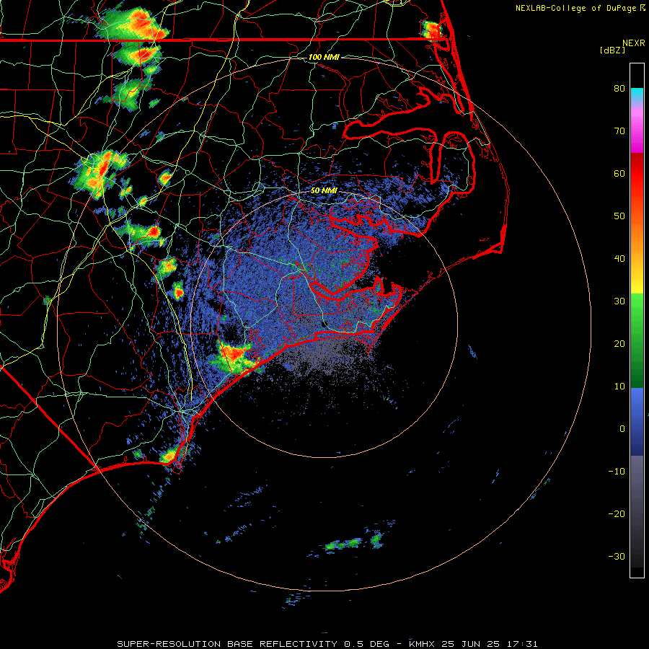Screen dimensions: 649x649
Task: Click the NEXR label above the legend
Action: pyautogui.click(x=633, y=43)
